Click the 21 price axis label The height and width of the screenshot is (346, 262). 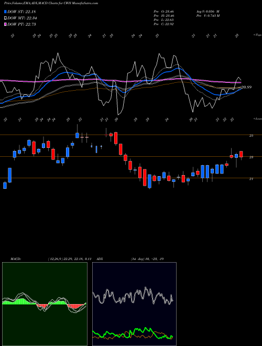tap(251, 179)
